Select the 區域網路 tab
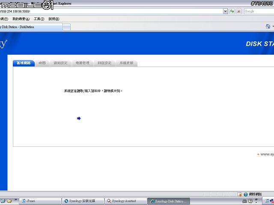The image size is (274, 205). click(24, 63)
